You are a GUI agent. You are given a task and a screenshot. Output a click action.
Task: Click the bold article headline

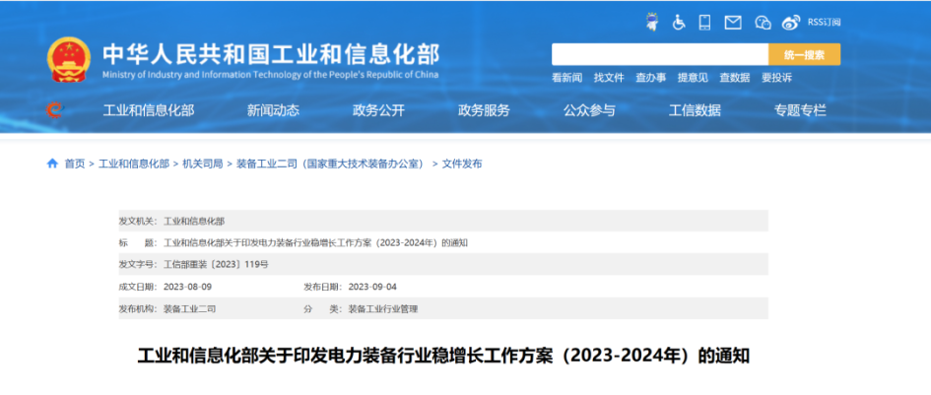[x=443, y=356]
